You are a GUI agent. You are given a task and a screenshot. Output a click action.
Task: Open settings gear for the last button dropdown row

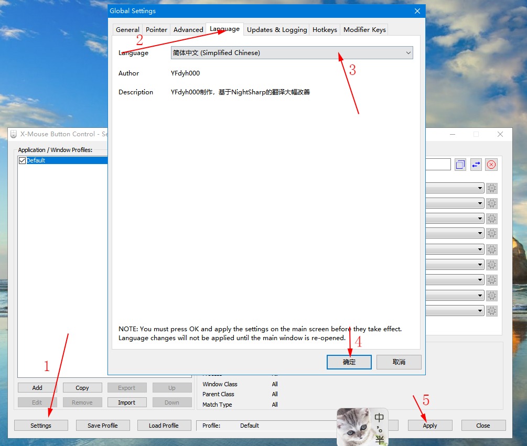pyautogui.click(x=492, y=311)
